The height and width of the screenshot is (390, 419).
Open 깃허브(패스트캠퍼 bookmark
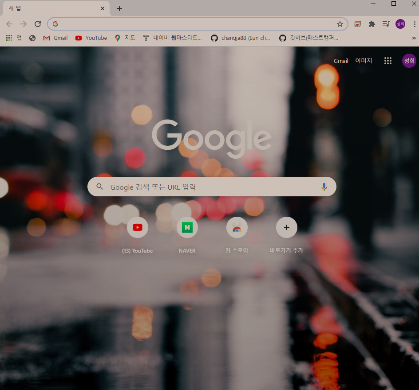tap(308, 38)
